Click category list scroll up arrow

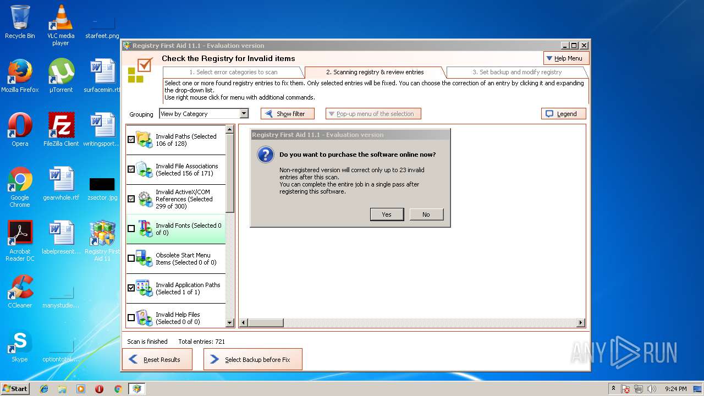[230, 130]
